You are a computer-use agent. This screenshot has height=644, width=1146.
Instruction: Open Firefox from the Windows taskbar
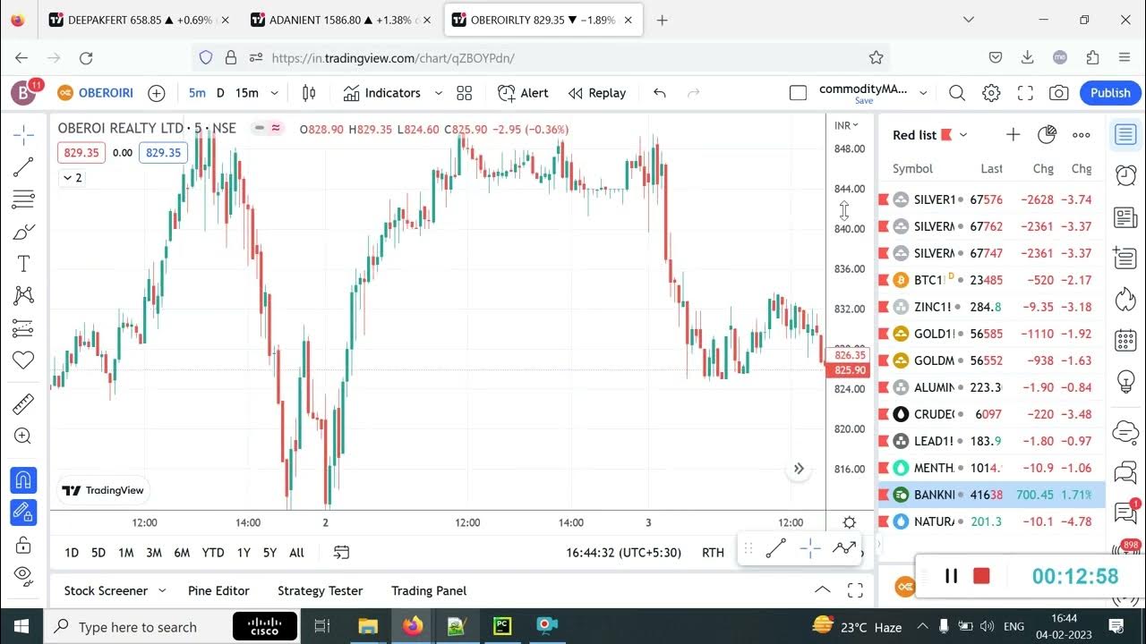coord(413,626)
